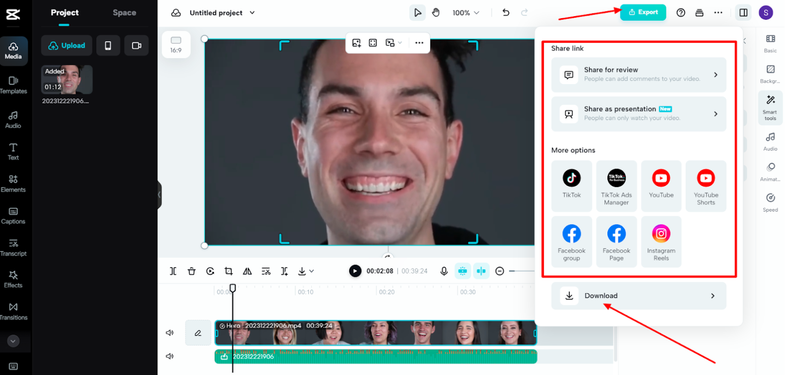Mute the 202312221906 audio track
Screen dimensions: 785x375
tap(170, 356)
